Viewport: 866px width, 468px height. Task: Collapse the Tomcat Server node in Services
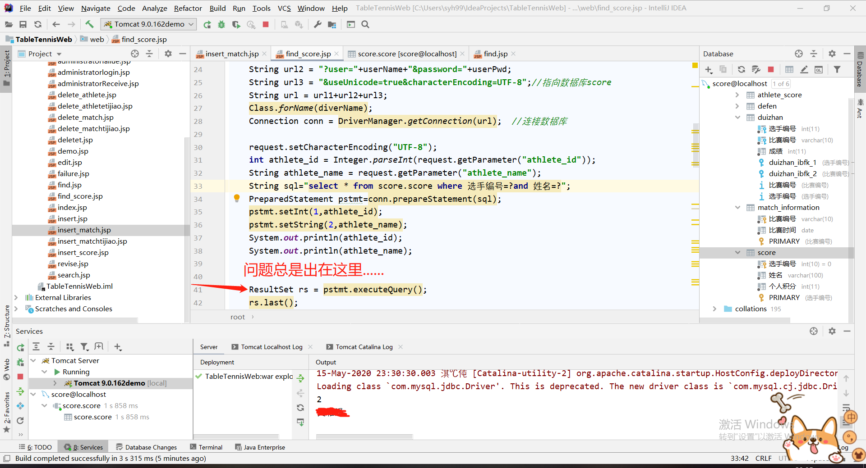click(x=33, y=360)
